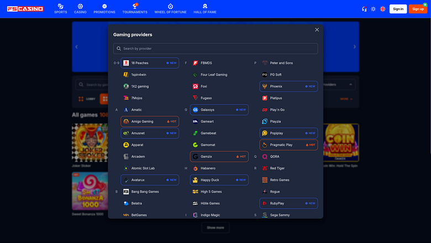Click the FS Casino logo
The height and width of the screenshot is (243, 431).
click(x=25, y=9)
